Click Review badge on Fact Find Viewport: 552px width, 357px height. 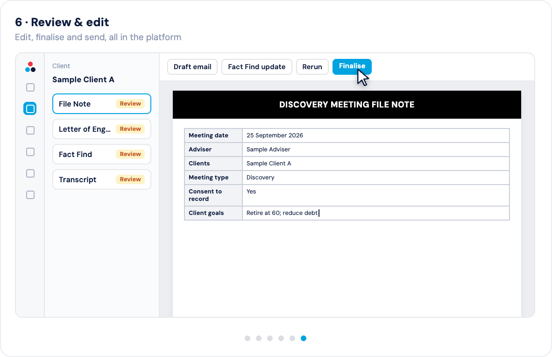pos(130,154)
